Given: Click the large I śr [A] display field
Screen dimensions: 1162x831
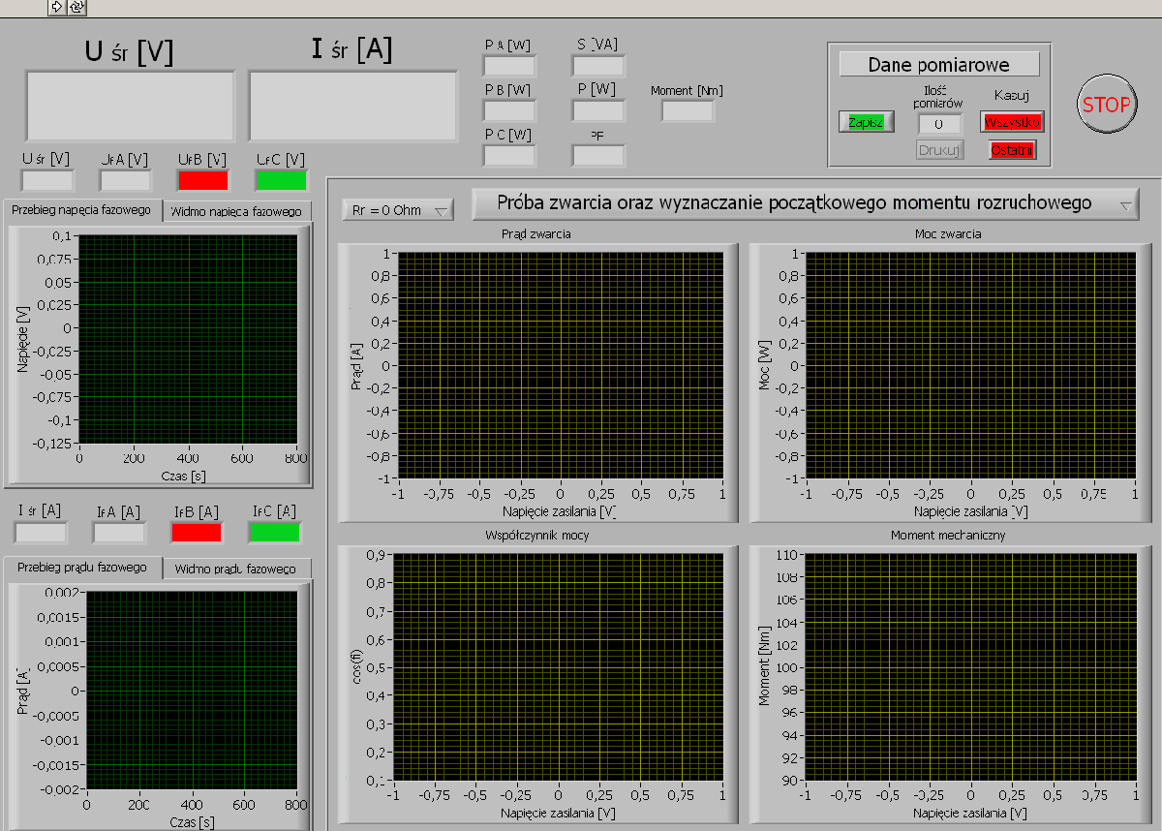Looking at the screenshot, I should tap(353, 106).
